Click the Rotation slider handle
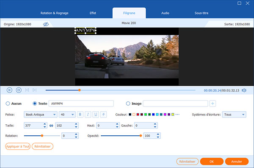 click(42, 135)
